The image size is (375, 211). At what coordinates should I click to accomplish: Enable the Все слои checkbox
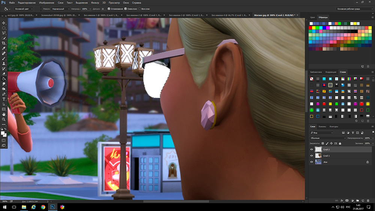[x=139, y=8]
